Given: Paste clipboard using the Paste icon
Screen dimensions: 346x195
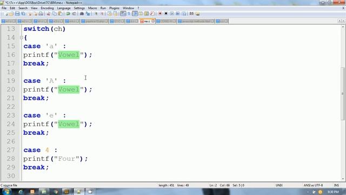Looking at the screenshot, I should click(60, 14).
